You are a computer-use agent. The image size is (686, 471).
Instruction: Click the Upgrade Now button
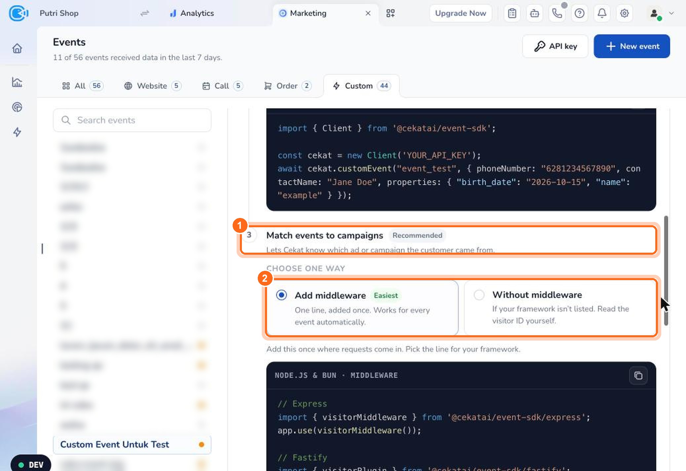tap(461, 13)
